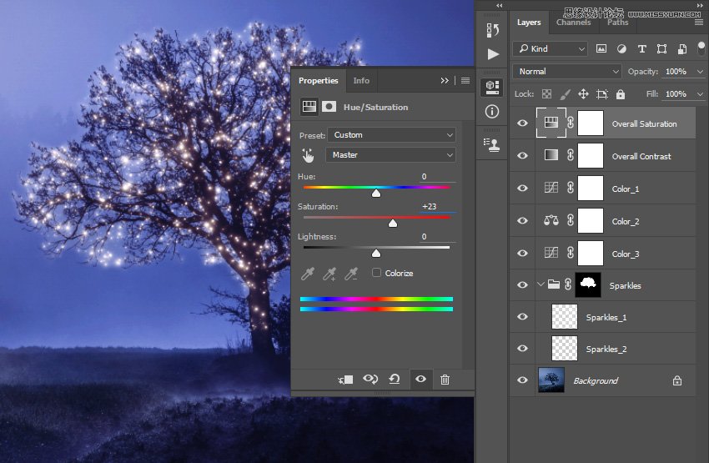Open the Preset dropdown showing Custom

pyautogui.click(x=391, y=134)
